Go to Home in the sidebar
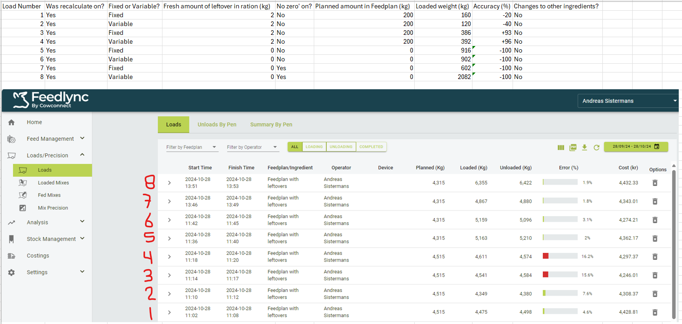Image resolution: width=682 pixels, height=324 pixels. (34, 122)
